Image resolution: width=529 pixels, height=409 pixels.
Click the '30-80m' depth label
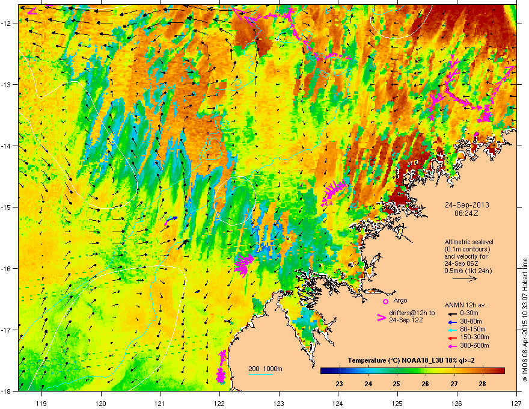[471, 321]
